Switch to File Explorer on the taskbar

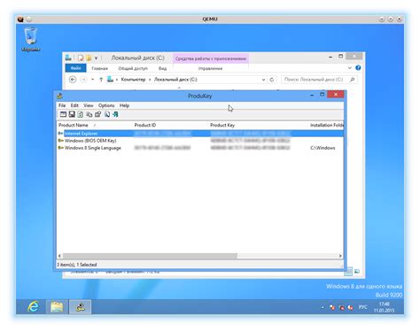(x=57, y=307)
